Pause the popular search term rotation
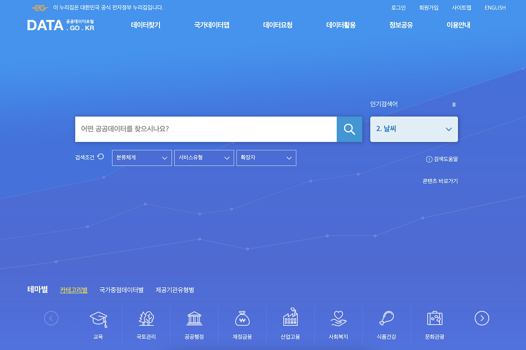The height and width of the screenshot is (350, 526). tap(454, 105)
